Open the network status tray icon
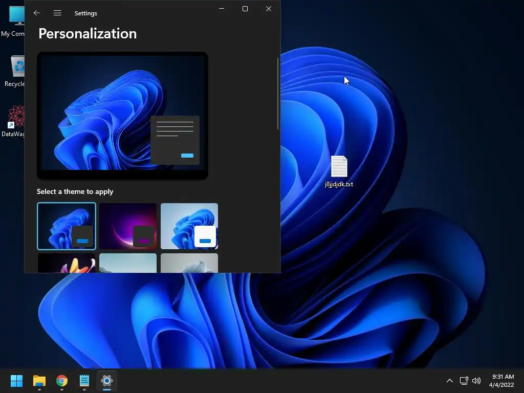524x393 pixels. (464, 381)
